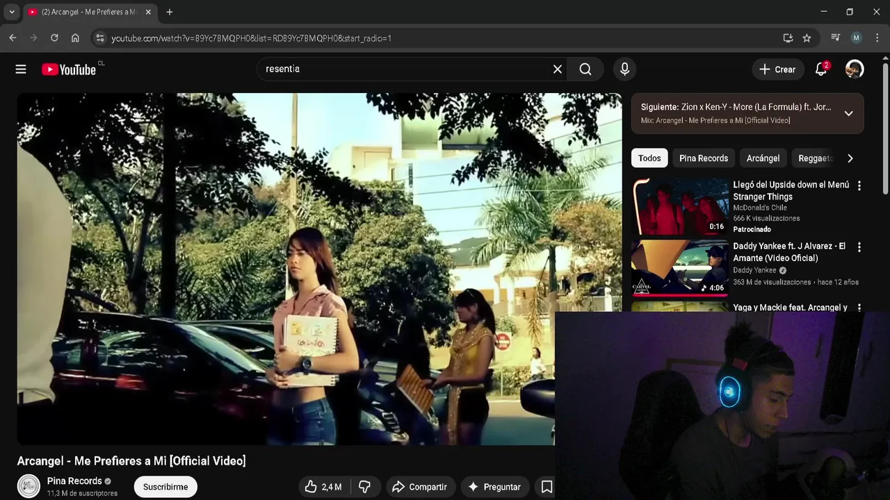Image resolution: width=890 pixels, height=500 pixels.
Task: Open the Pina Records channel avatar
Action: click(x=29, y=486)
